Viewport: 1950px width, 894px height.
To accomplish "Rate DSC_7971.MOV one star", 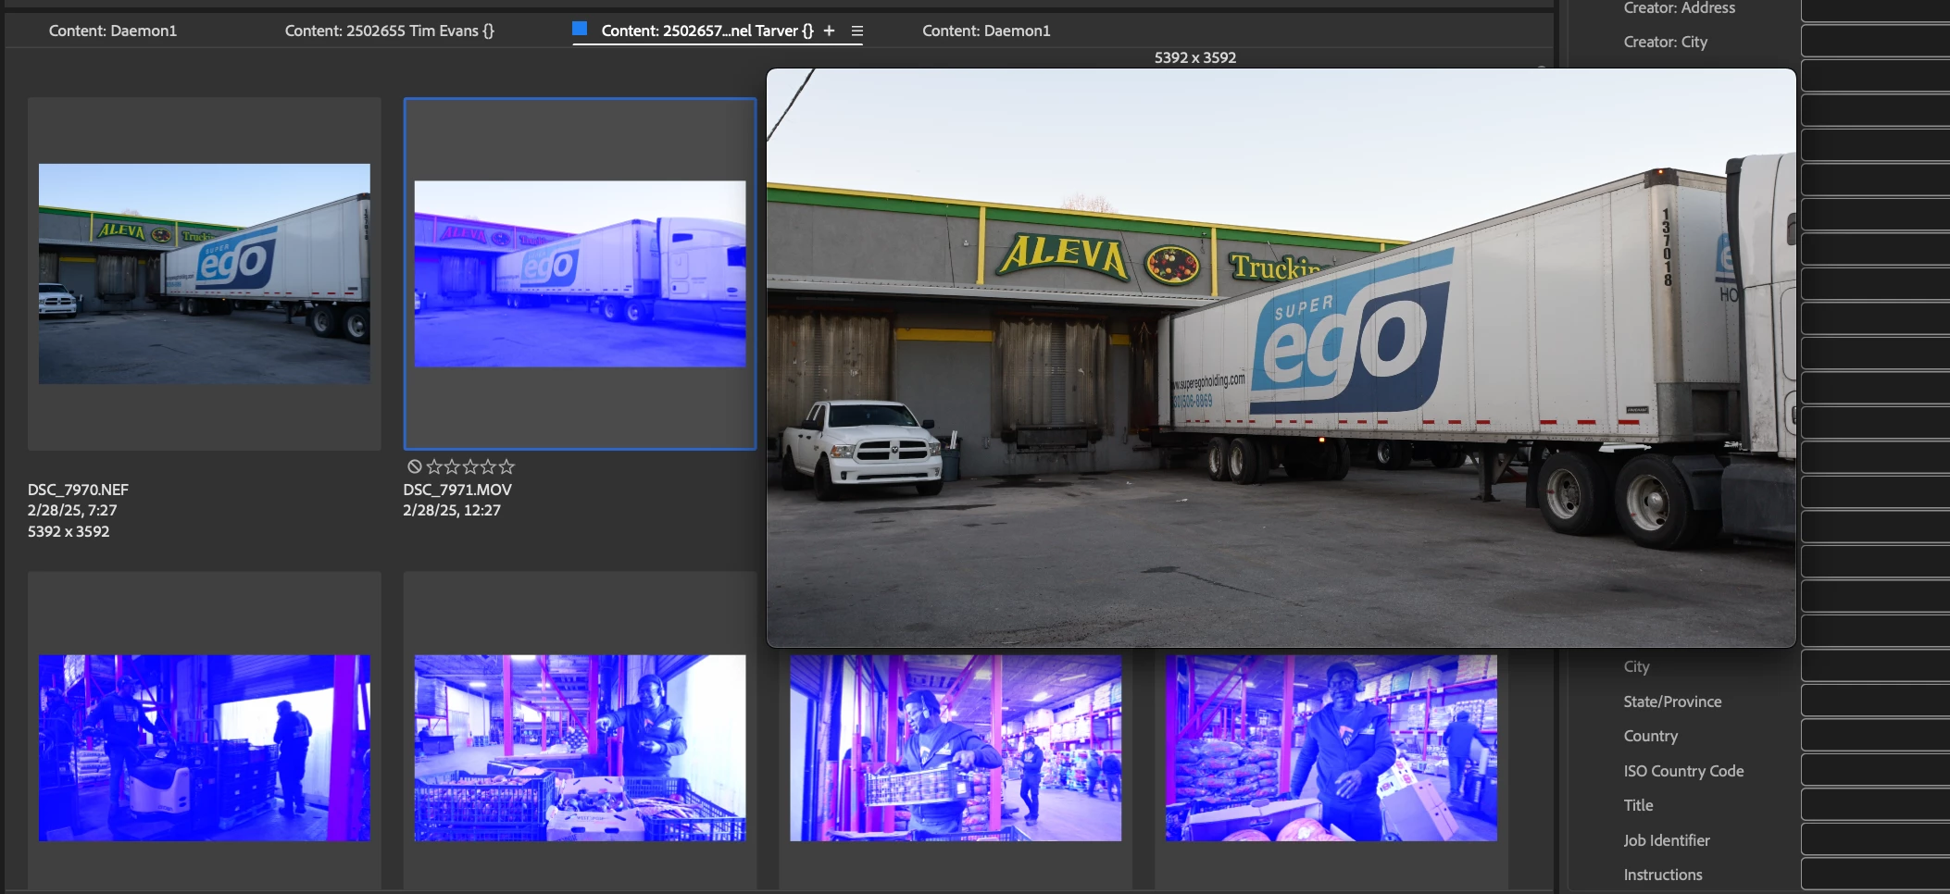I will click(x=434, y=466).
